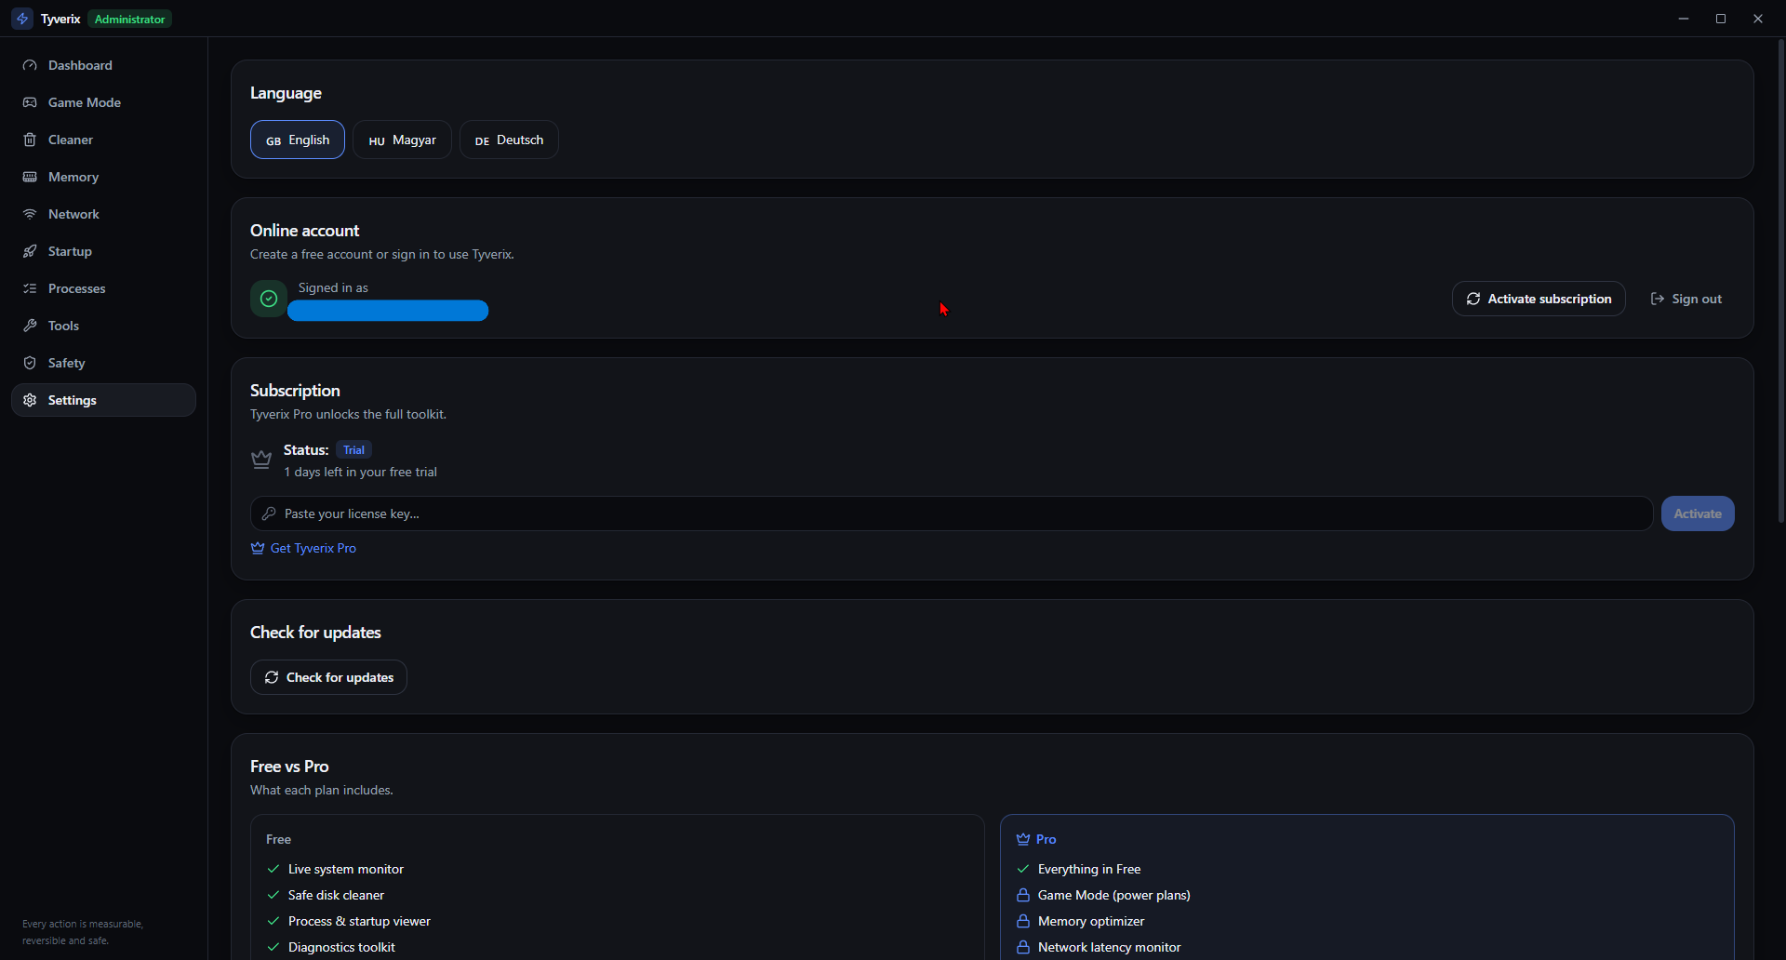Click the Activate subscription button
1786x960 pixels.
point(1539,299)
